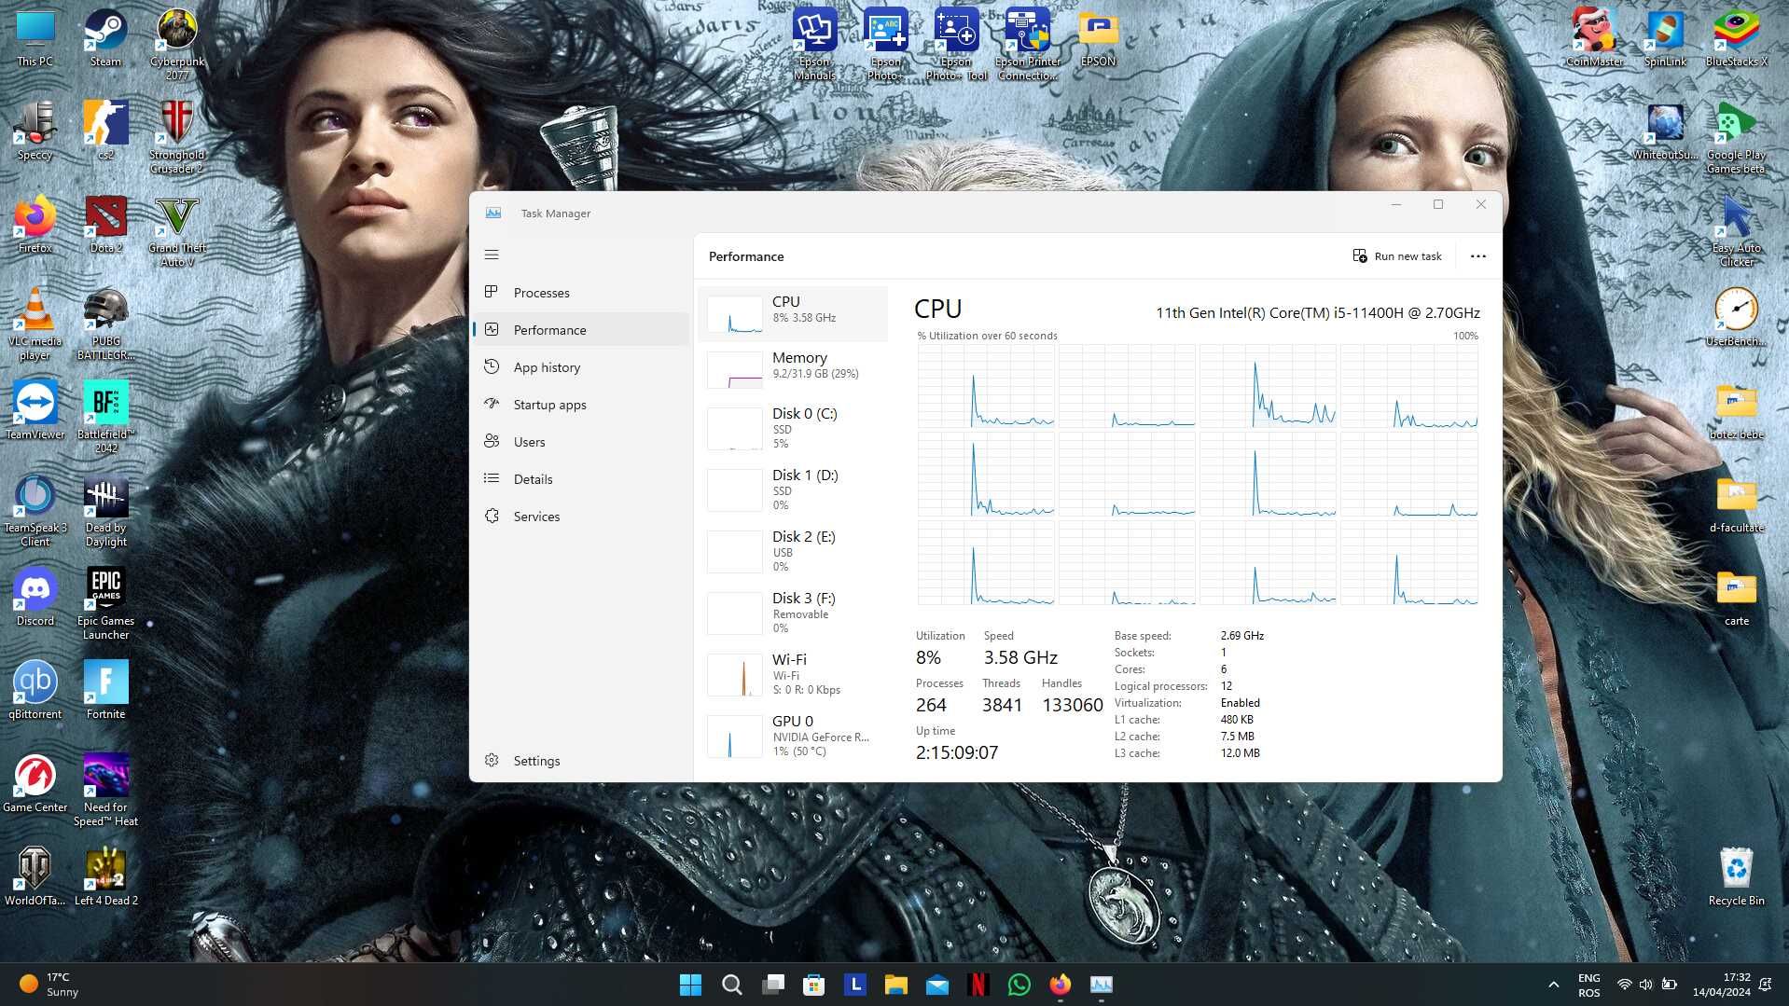Image resolution: width=1789 pixels, height=1006 pixels.
Task: Open App history in Task Manager
Action: coord(581,367)
